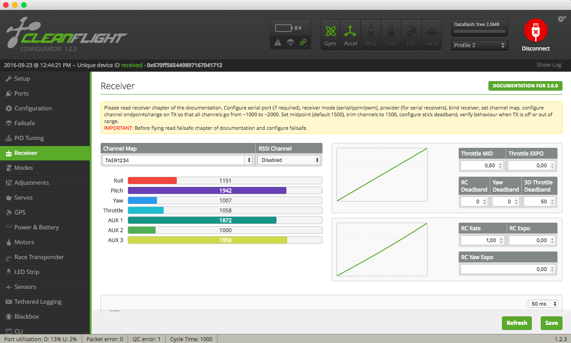Open the PID Tuning tab

(45, 138)
